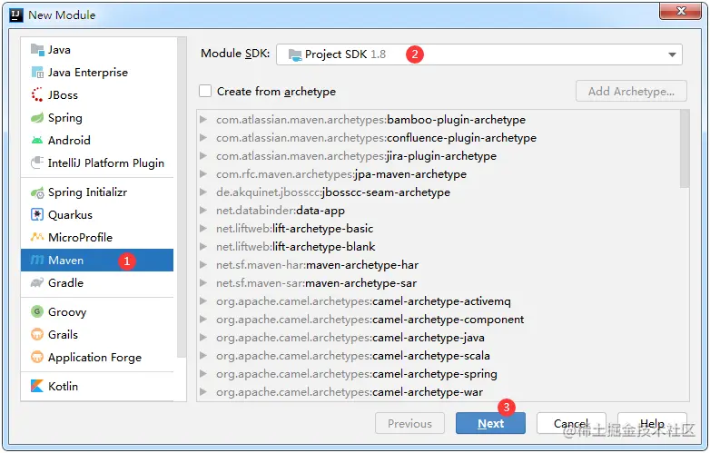Click the IntelliJ logo in title bar
This screenshot has width=710, height=453.
point(16,15)
